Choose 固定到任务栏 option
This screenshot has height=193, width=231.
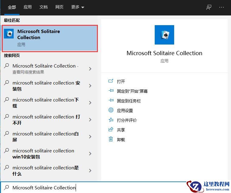pyautogui.click(x=129, y=101)
